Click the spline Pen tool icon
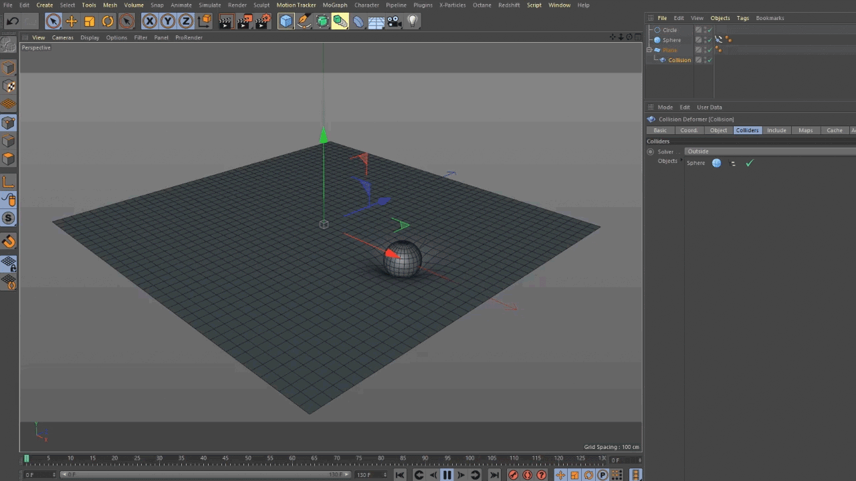 pos(304,21)
